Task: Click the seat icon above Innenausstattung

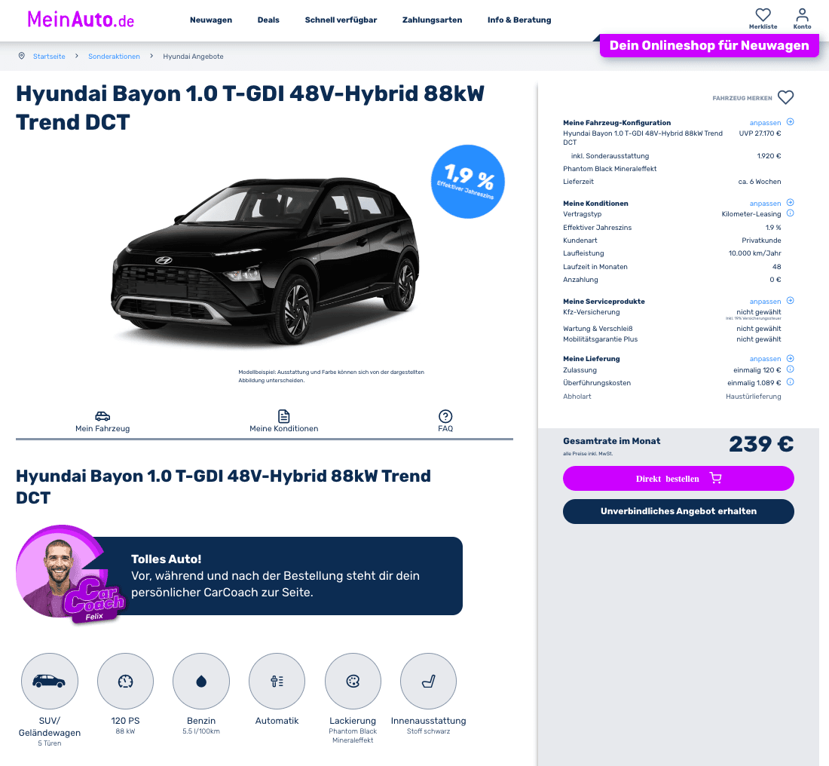Action: coord(428,682)
